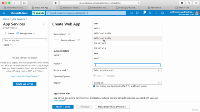This screenshot has height=112, width=200.
Task: Open the ellipsis next to Manage view
Action: pyautogui.click(x=39, y=33)
